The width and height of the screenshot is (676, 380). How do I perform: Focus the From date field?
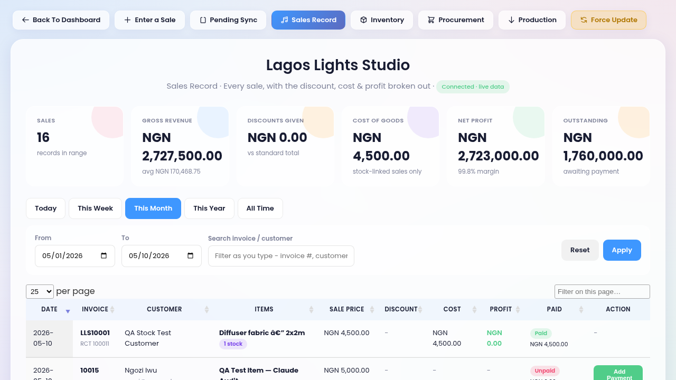coord(75,256)
